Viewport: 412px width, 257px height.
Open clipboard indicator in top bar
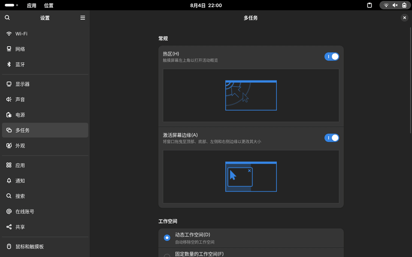point(369,6)
